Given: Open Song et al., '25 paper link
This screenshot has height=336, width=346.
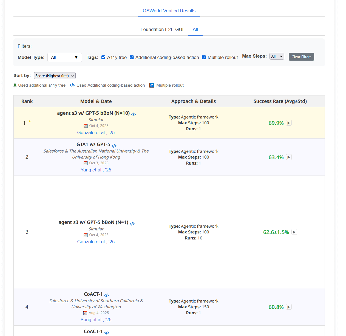Looking at the screenshot, I should click(96, 320).
